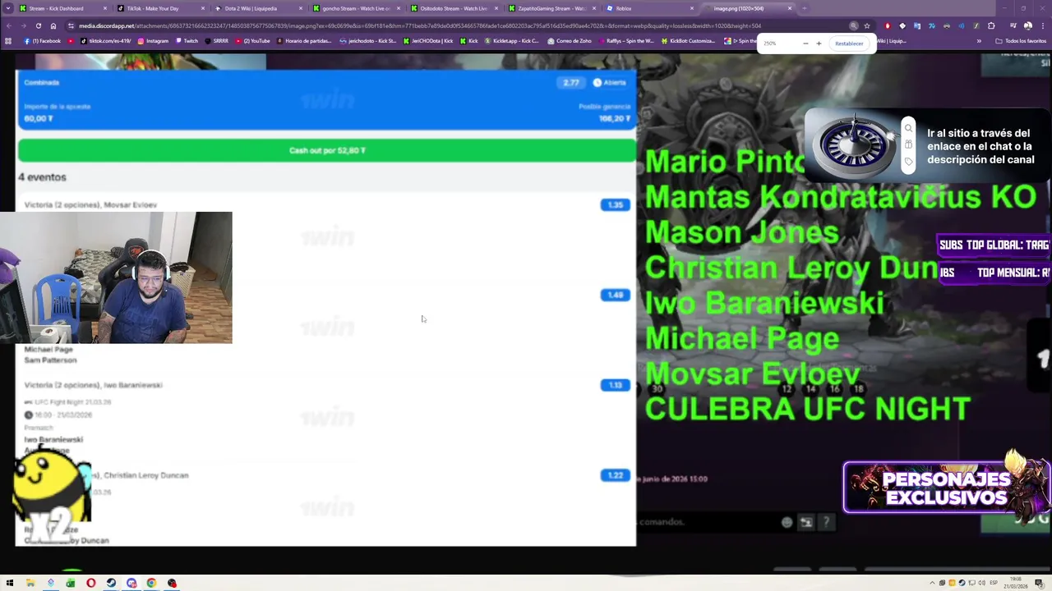
Task: Click the 4 eventos heading
Action: pos(42,177)
